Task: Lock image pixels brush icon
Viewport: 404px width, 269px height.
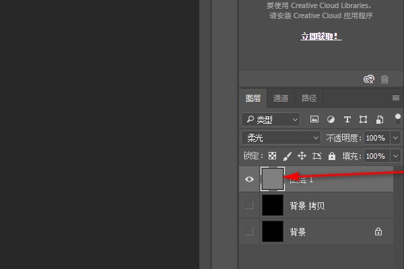Action: [x=287, y=156]
